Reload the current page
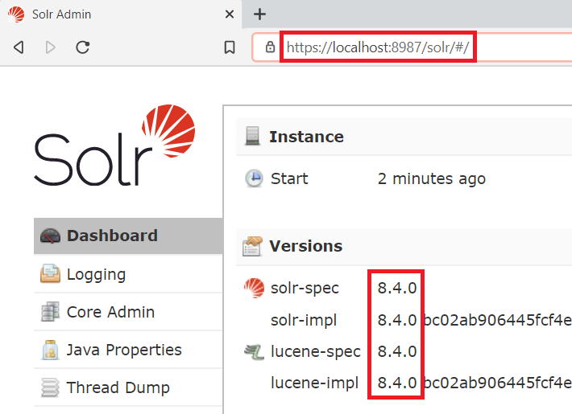 pyautogui.click(x=82, y=47)
